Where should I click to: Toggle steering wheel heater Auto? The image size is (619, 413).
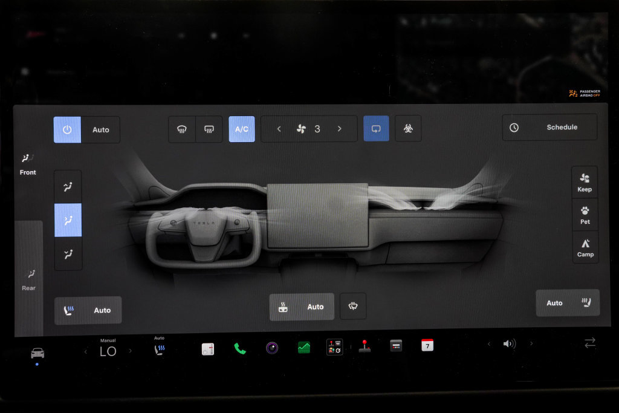(302, 307)
